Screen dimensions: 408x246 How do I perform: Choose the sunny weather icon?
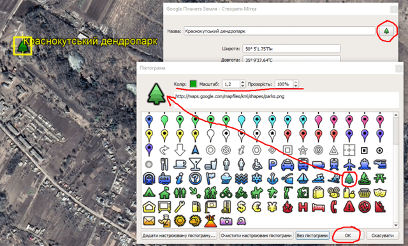coord(180,221)
